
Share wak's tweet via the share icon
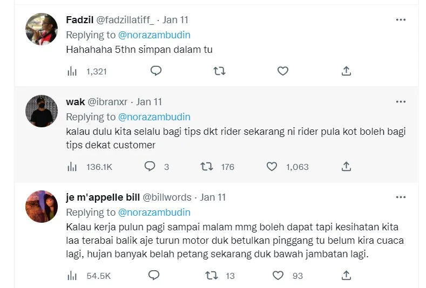coord(347,167)
